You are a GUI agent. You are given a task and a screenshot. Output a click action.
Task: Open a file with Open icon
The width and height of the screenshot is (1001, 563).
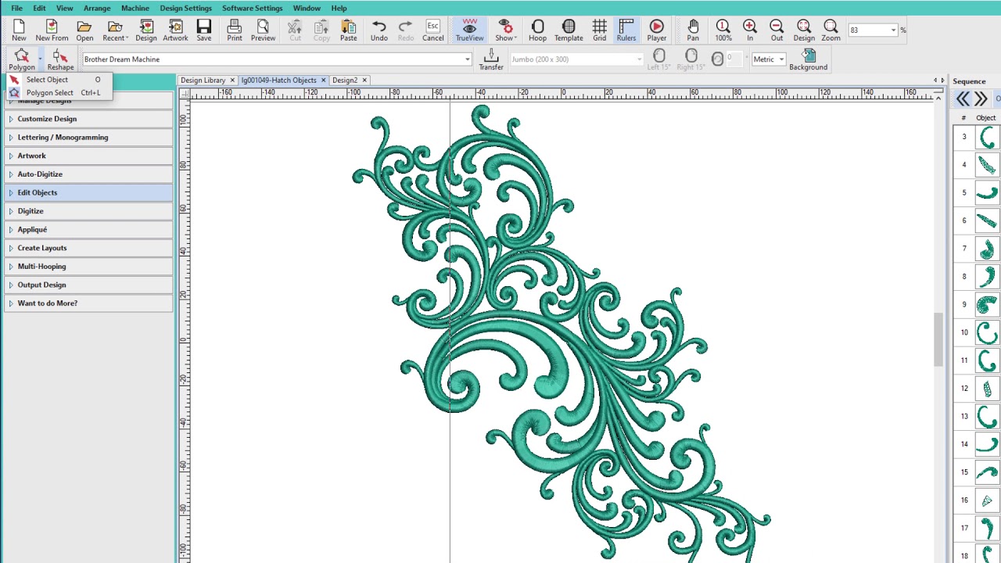click(84, 30)
